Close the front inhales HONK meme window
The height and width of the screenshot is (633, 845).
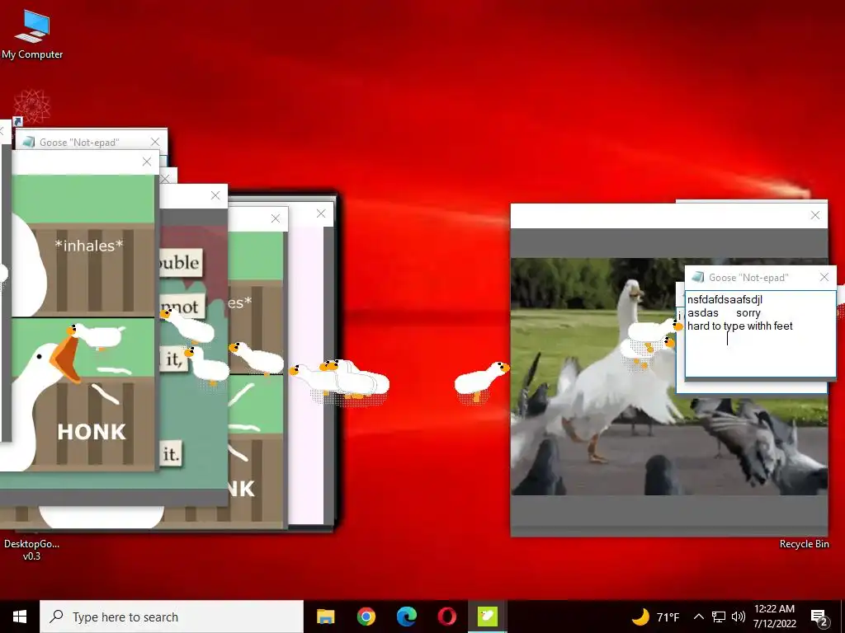(147, 162)
